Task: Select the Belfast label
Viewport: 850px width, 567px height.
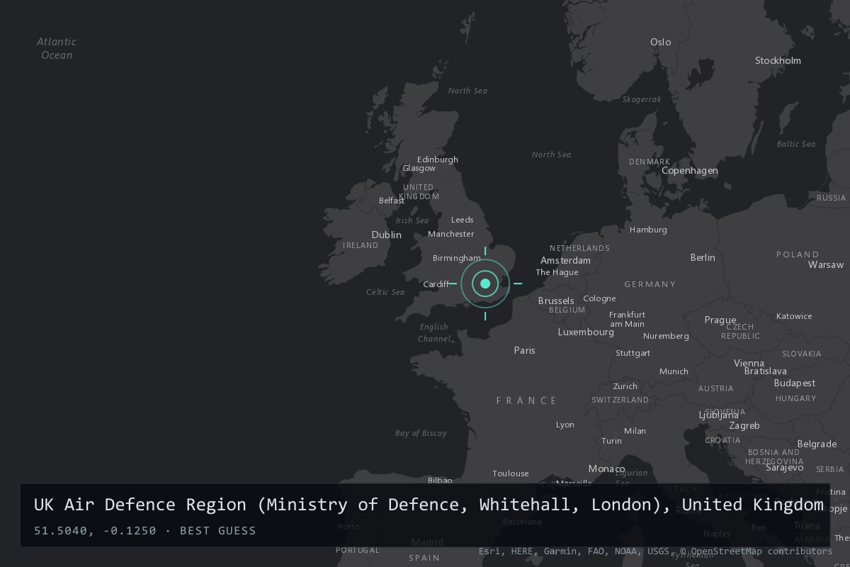Action: (392, 201)
